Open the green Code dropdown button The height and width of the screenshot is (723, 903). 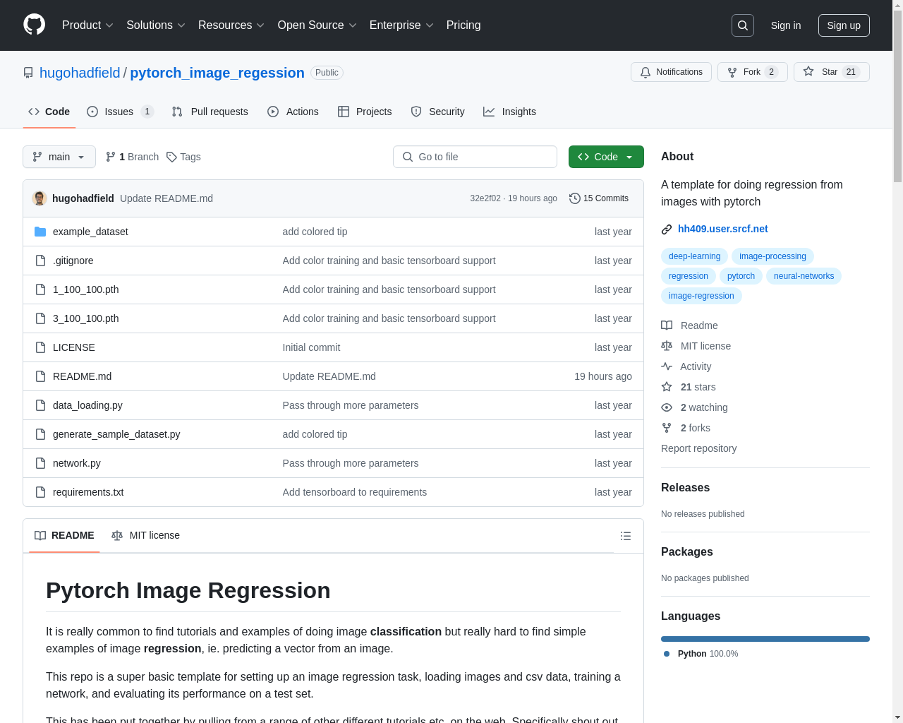pos(606,157)
